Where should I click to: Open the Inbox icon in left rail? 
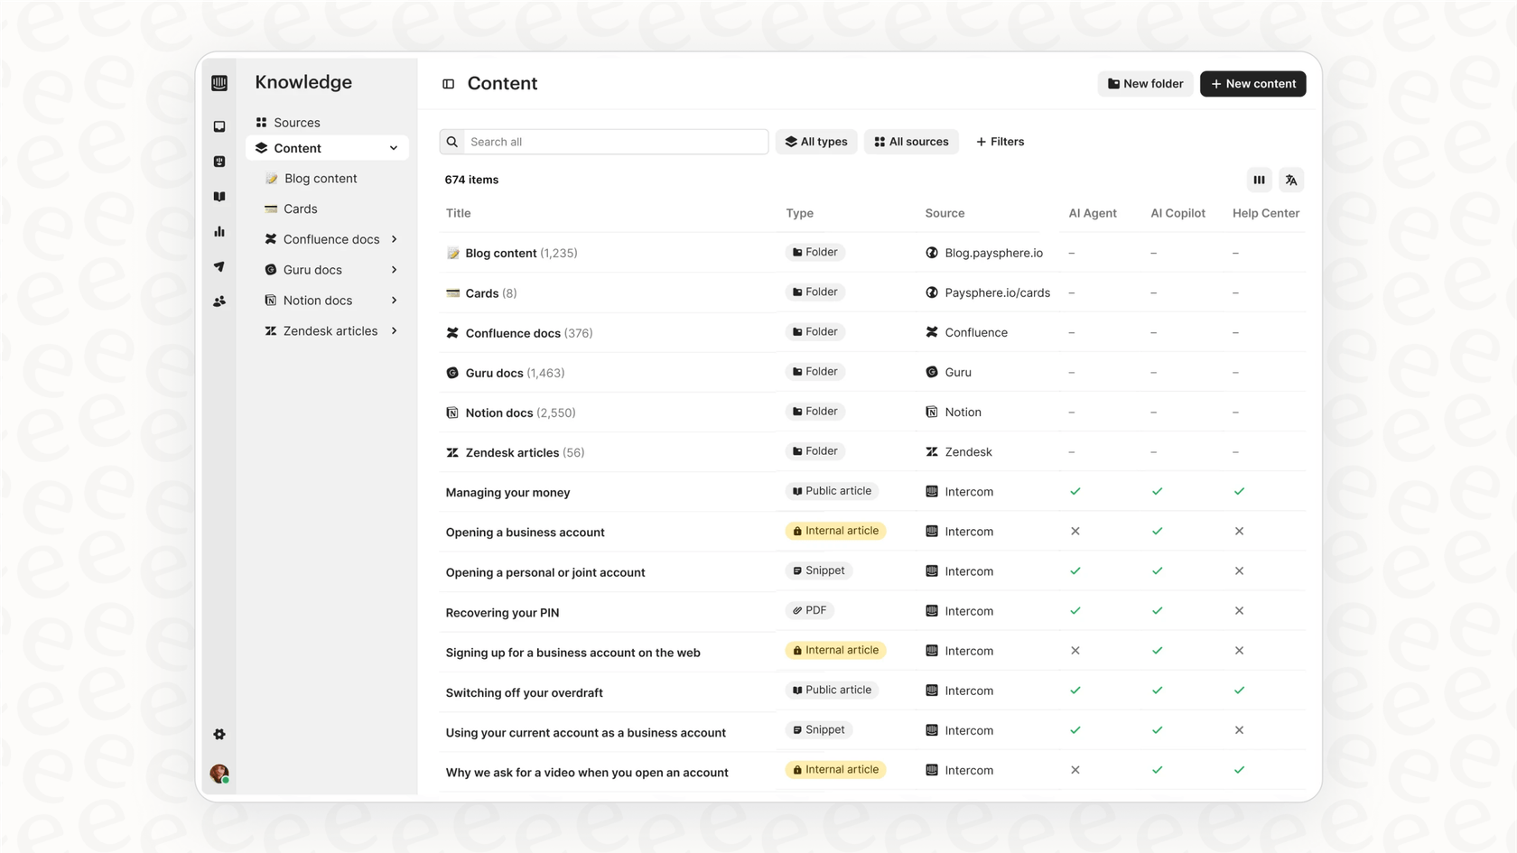coord(219,126)
